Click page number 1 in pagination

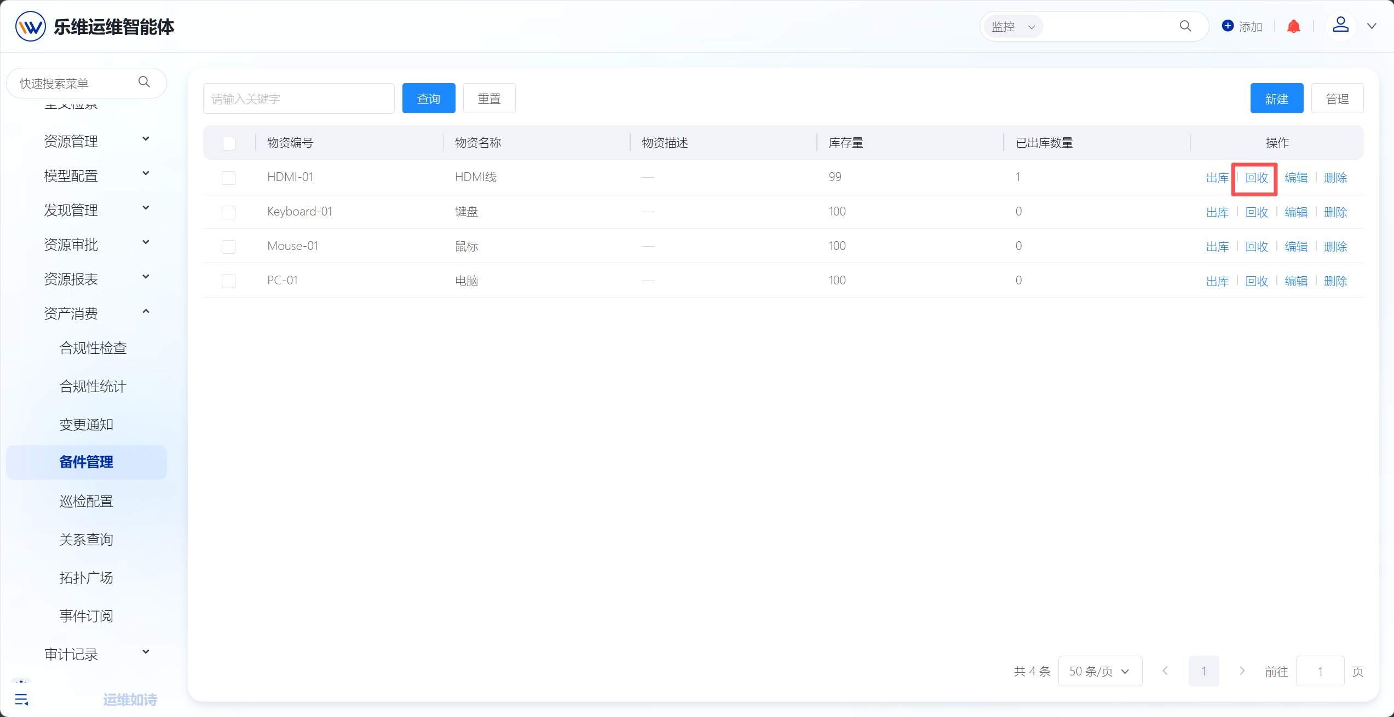point(1203,671)
